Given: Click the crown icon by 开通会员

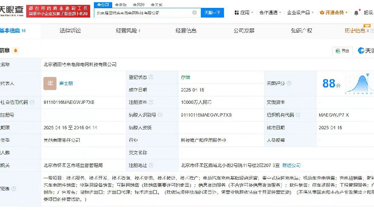Looking at the screenshot, I should [x=322, y=13].
